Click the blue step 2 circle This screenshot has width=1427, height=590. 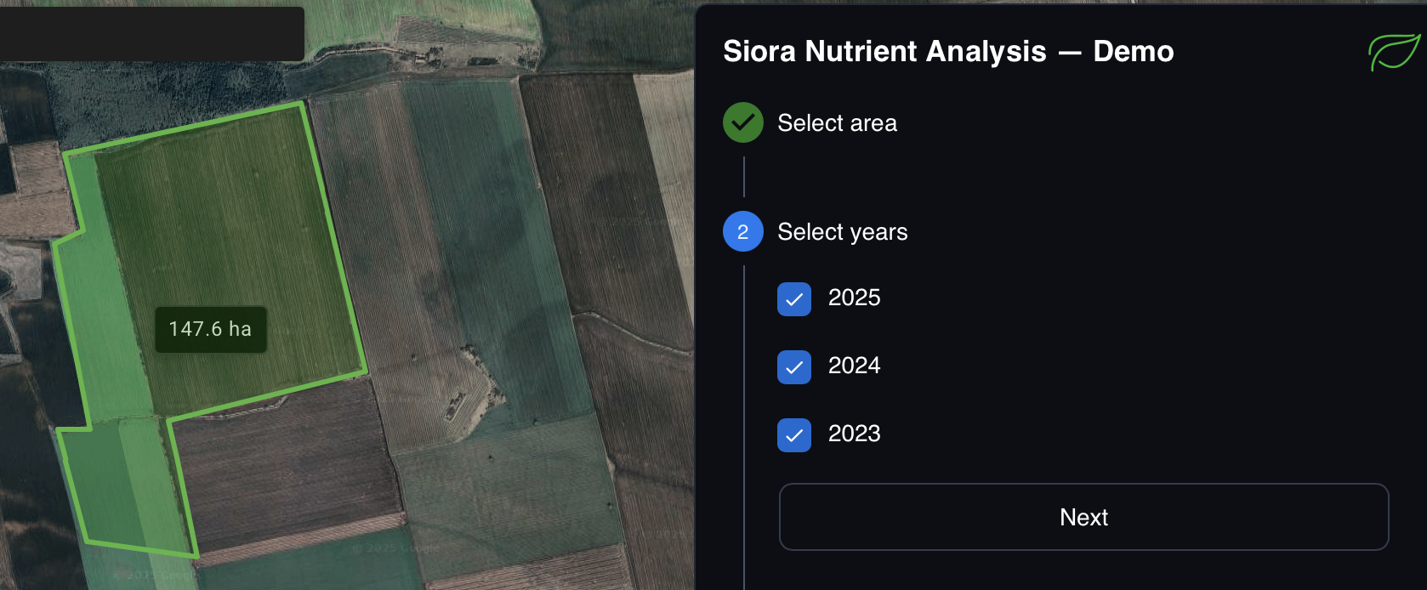coord(742,232)
